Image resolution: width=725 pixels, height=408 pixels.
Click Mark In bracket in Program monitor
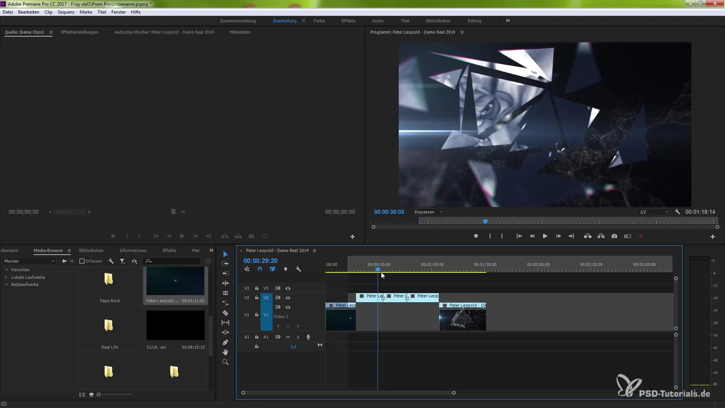tap(490, 236)
